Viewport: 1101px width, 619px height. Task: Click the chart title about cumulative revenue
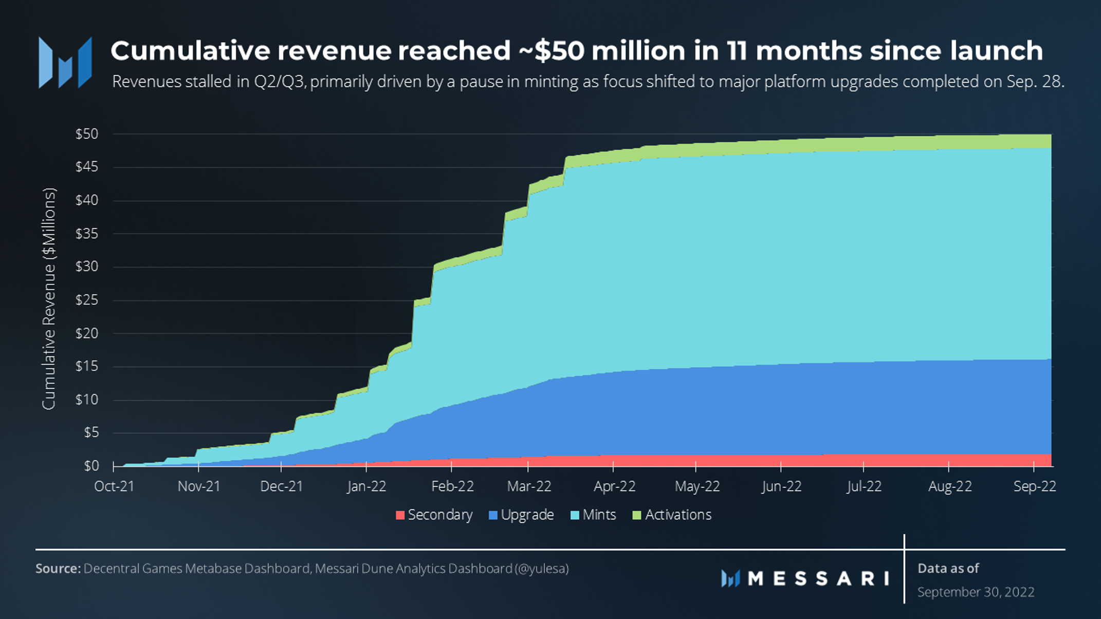coord(576,51)
